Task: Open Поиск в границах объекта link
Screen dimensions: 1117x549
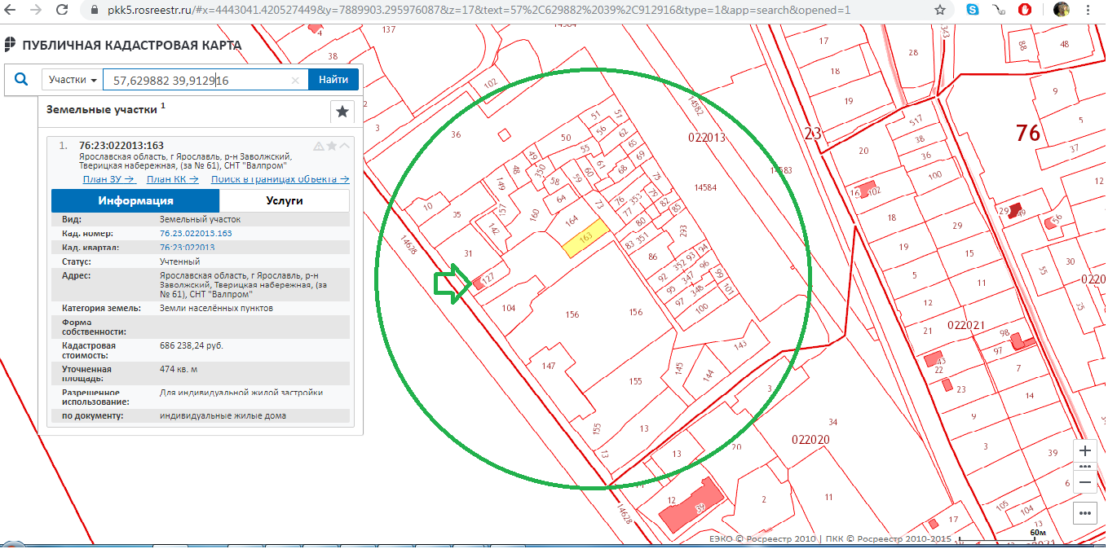Action: 280,179
